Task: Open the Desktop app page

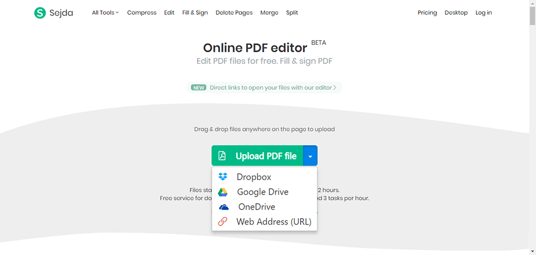Action: tap(456, 13)
